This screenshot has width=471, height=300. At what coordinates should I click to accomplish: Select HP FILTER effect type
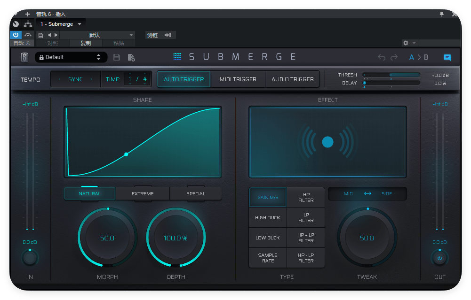point(306,197)
